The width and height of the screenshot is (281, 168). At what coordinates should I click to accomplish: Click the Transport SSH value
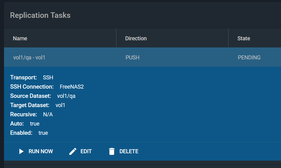(x=48, y=78)
